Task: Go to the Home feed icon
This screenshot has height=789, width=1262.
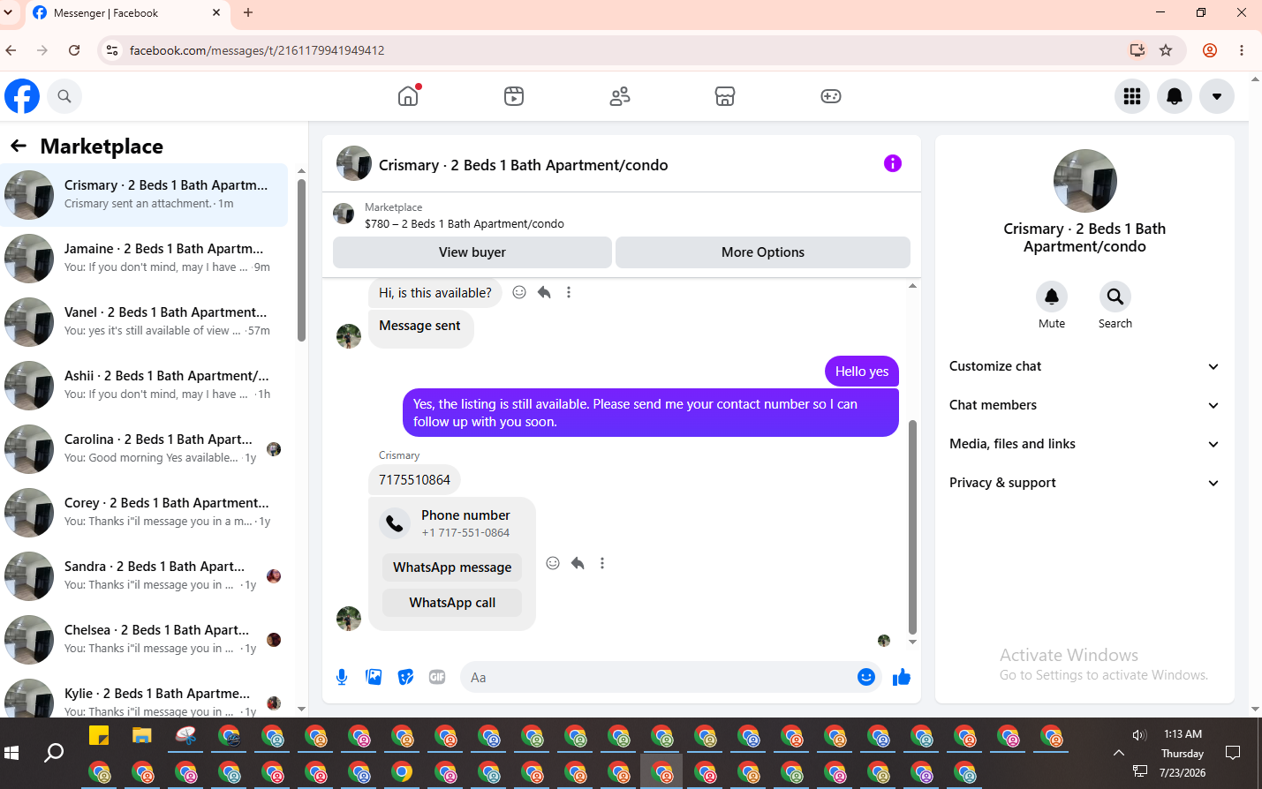Action: pyautogui.click(x=408, y=96)
